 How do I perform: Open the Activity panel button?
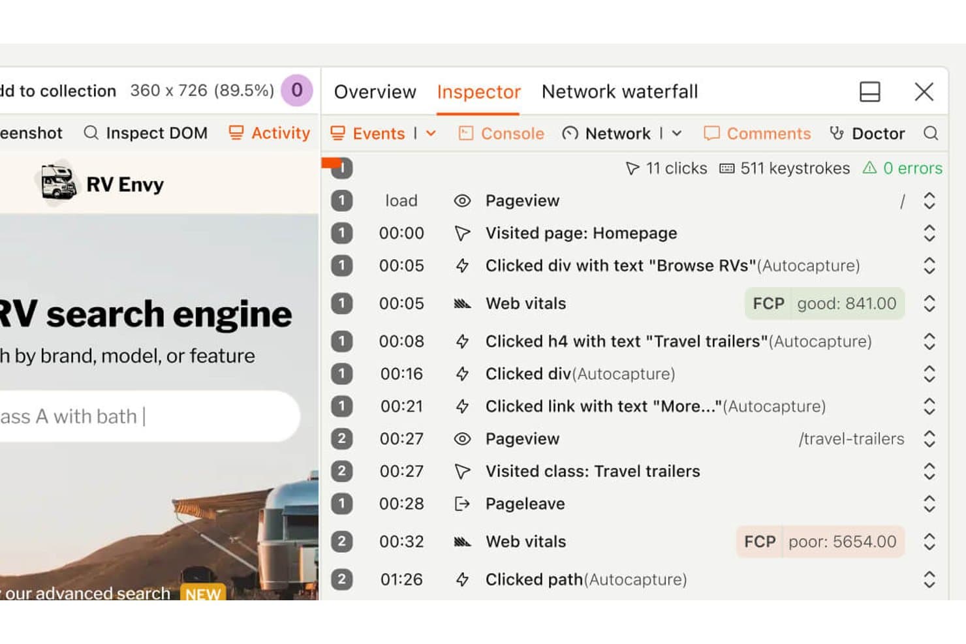point(269,133)
